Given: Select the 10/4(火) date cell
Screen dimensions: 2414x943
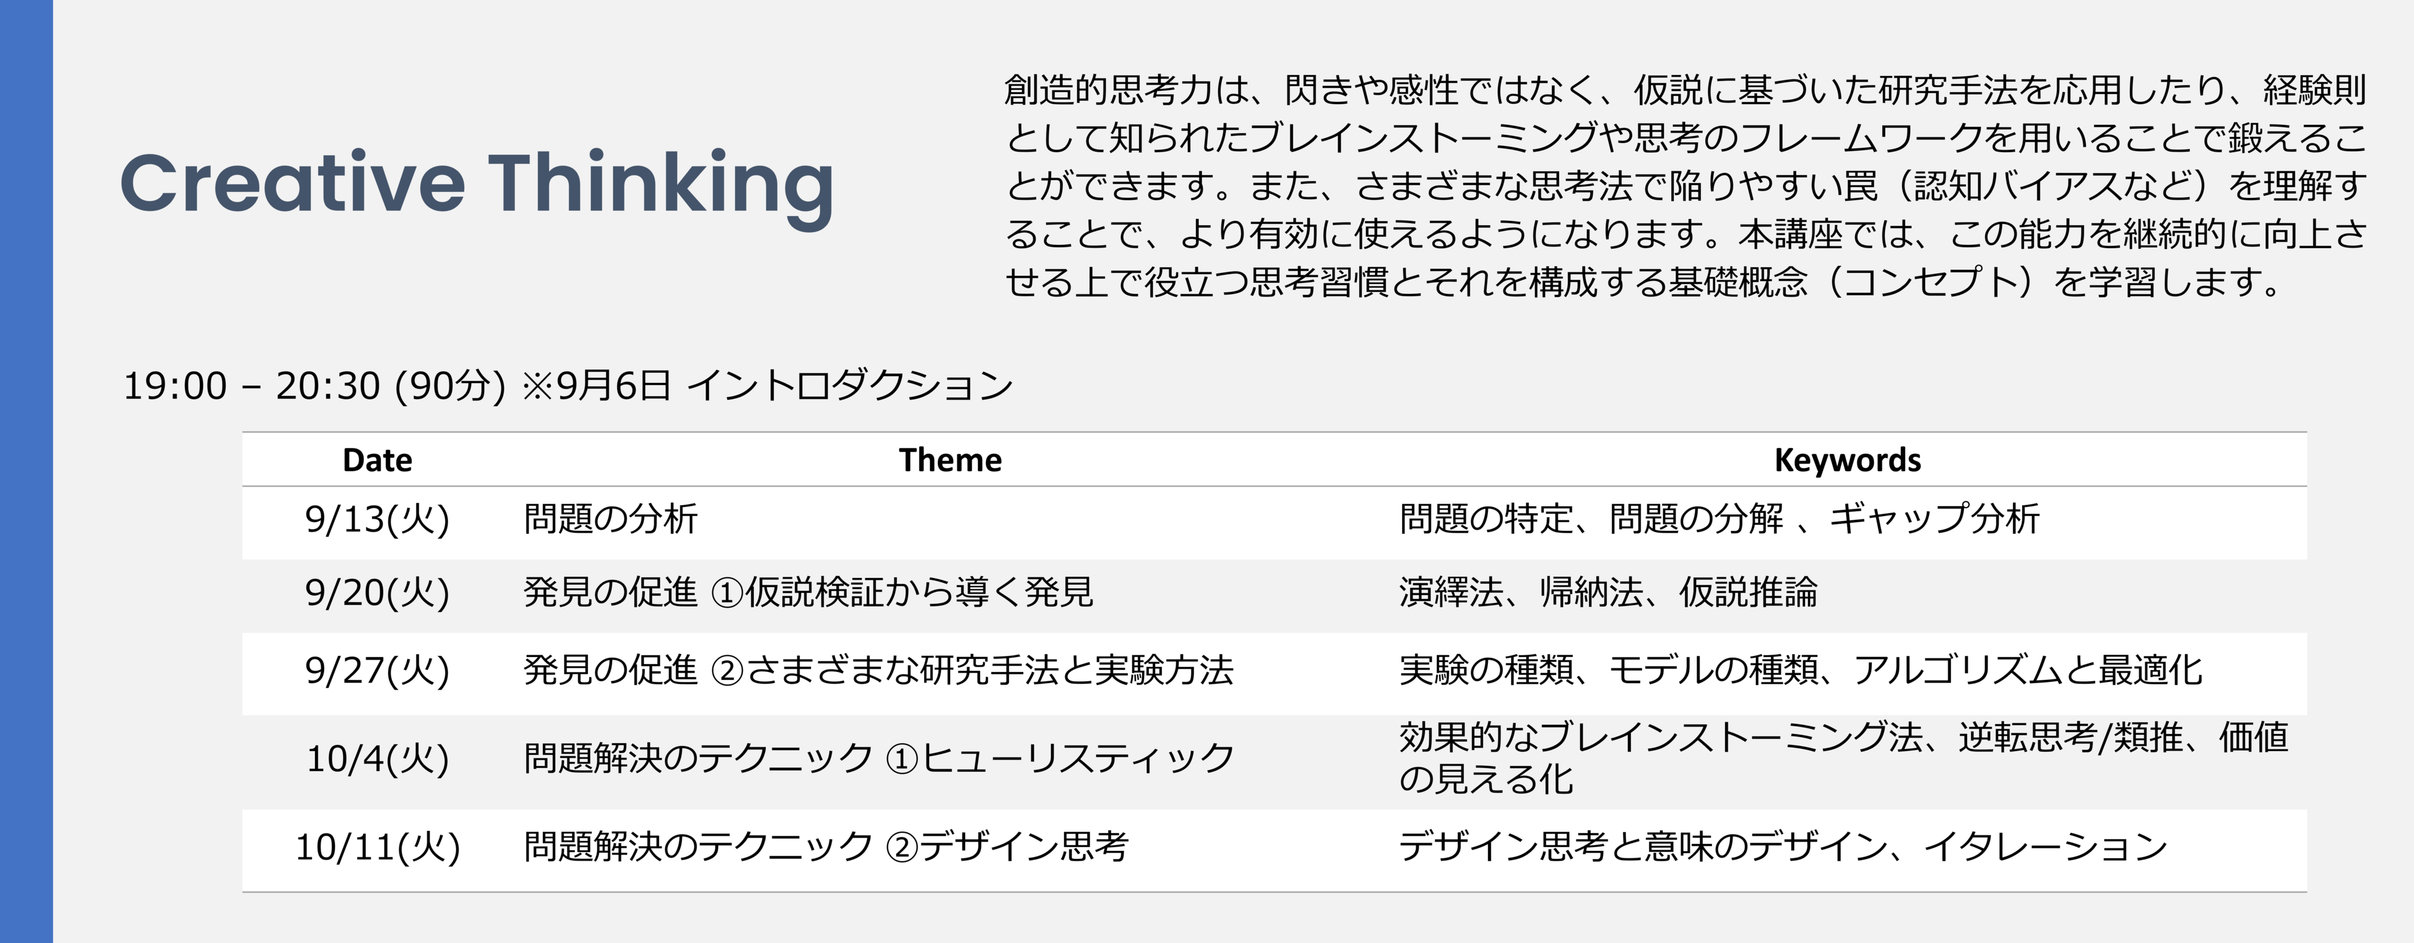Looking at the screenshot, I should (377, 759).
